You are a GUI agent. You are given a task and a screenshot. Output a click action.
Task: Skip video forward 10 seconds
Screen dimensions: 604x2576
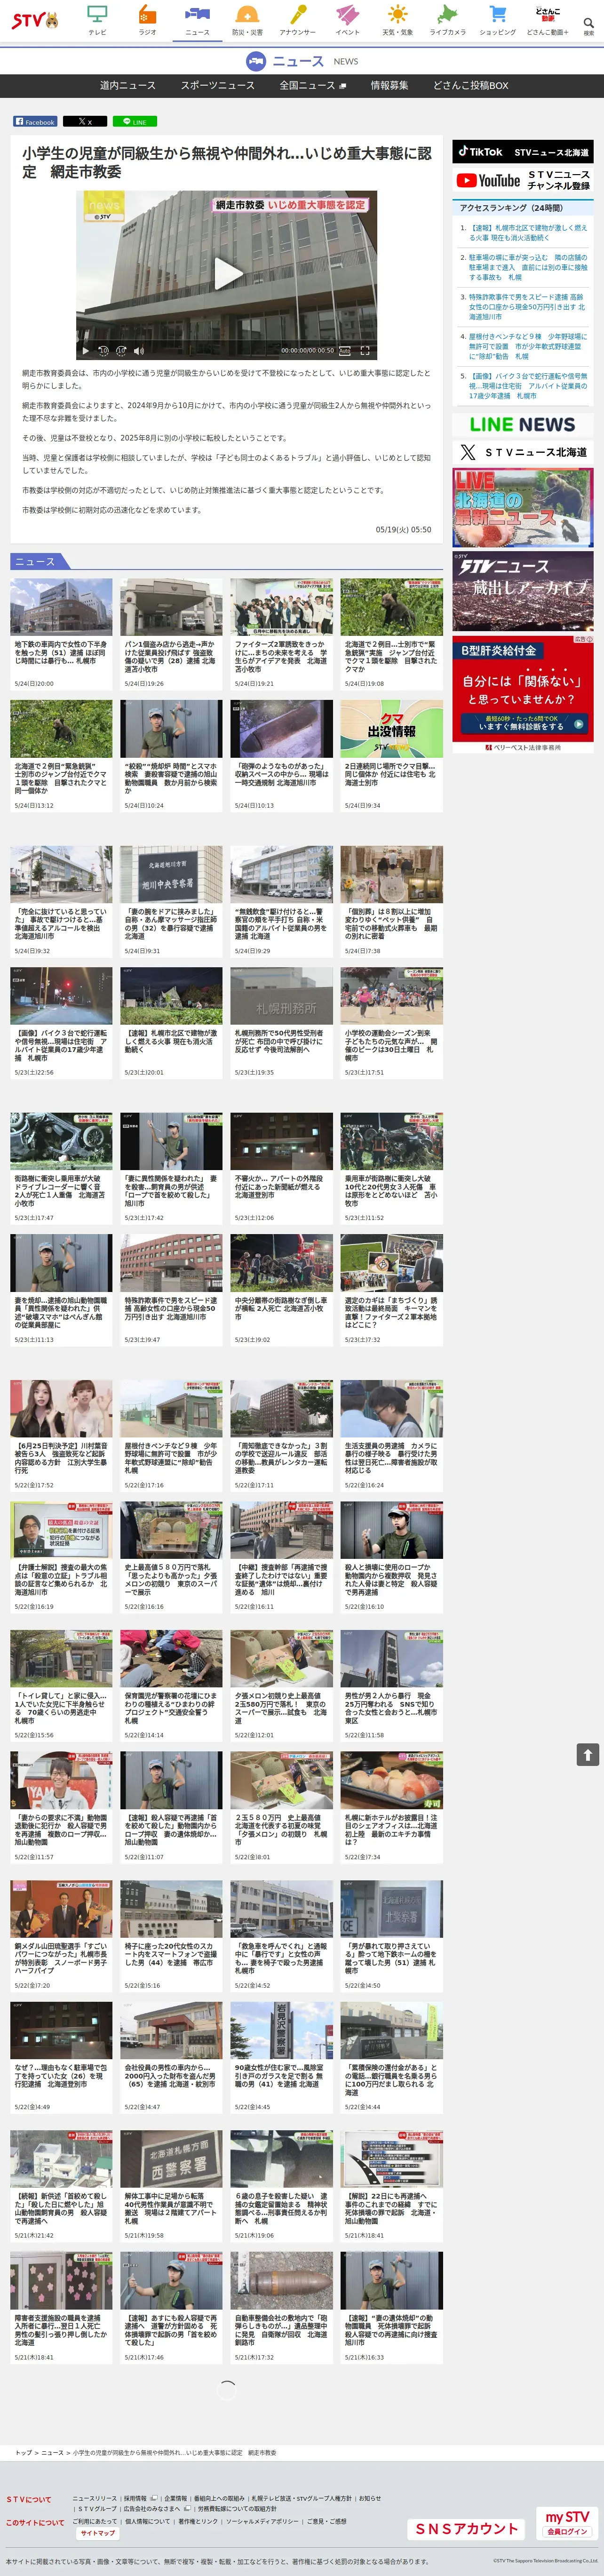tap(120, 351)
